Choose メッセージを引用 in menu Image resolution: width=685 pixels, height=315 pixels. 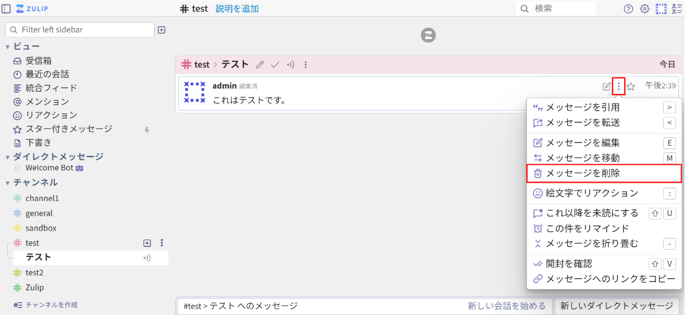604,107
